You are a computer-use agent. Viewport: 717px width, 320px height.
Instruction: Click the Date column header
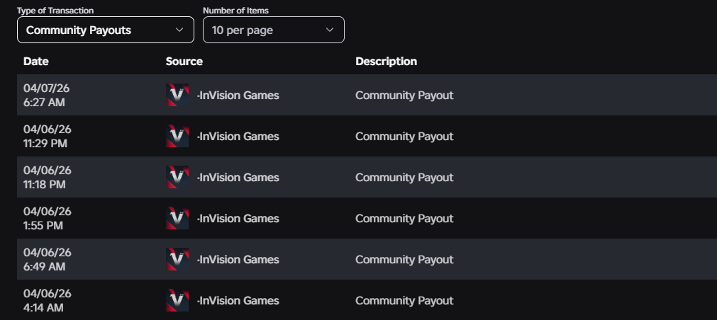(36, 61)
